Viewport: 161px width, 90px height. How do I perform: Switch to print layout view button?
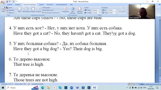(x=130, y=84)
